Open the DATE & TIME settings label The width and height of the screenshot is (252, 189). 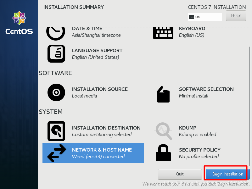[x=87, y=28]
